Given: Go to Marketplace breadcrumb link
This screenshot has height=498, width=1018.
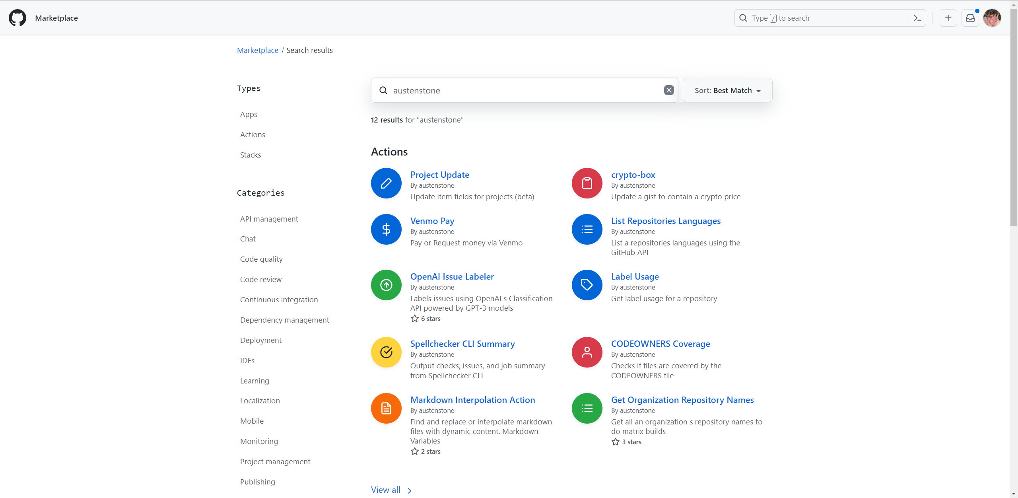Looking at the screenshot, I should click(x=258, y=50).
